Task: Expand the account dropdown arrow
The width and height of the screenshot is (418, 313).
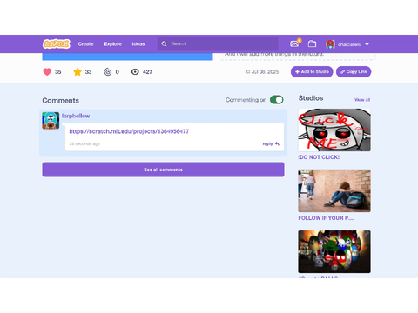Action: click(367, 44)
